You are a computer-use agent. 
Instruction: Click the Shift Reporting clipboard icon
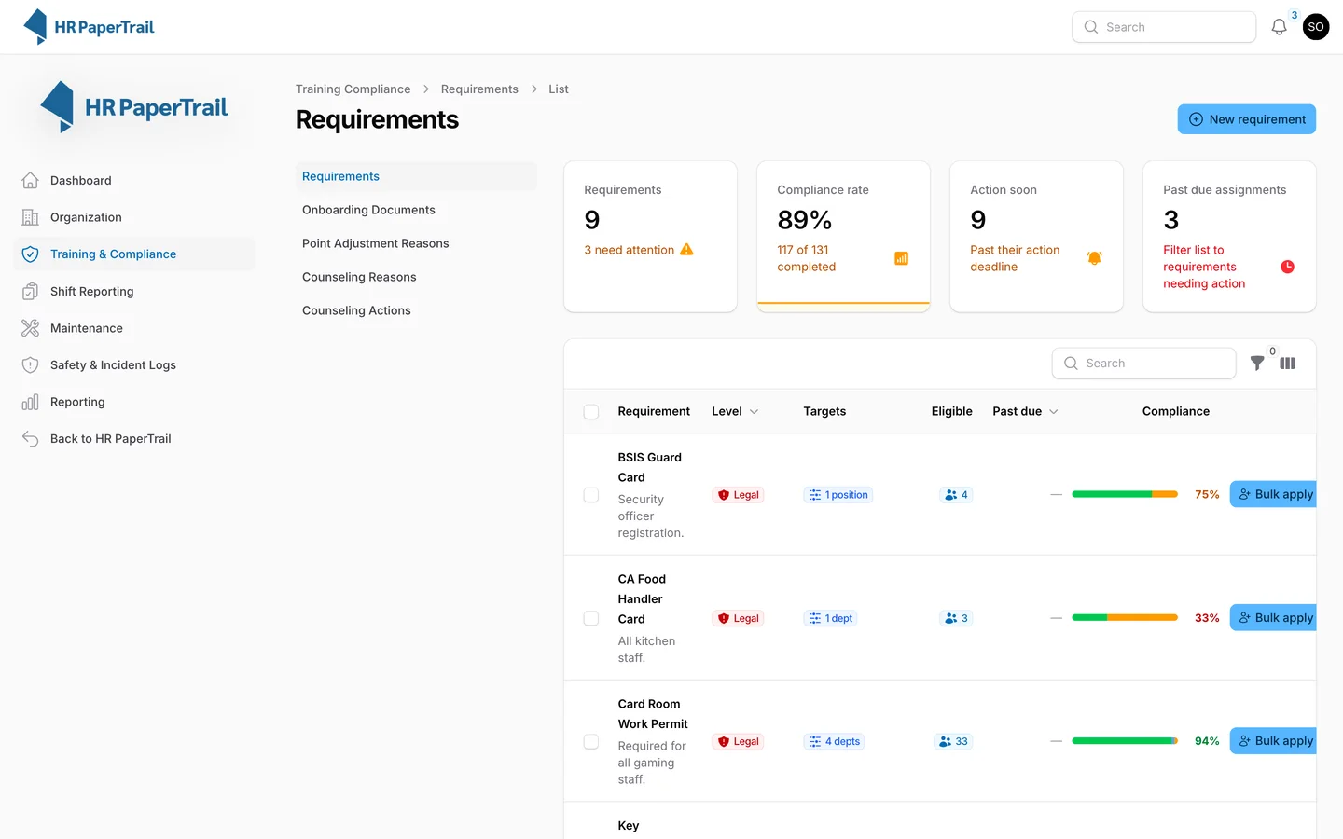(x=31, y=291)
